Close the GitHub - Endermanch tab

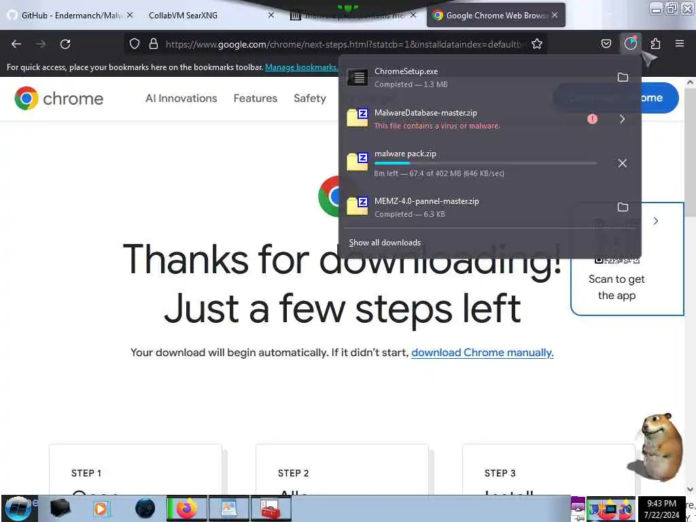pos(130,15)
